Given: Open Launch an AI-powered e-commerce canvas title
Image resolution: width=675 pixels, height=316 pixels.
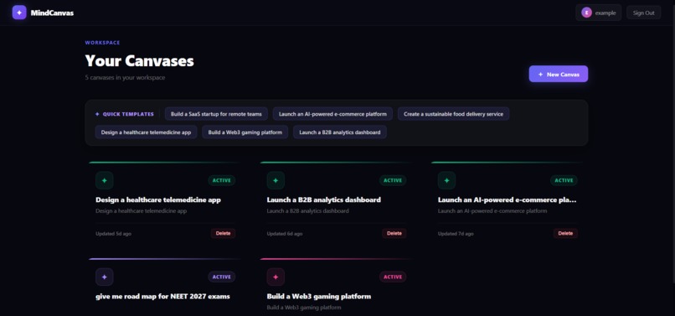Looking at the screenshot, I should (508, 200).
